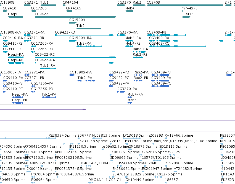Click the CG9422 gene span bar
This screenshot has width=235, height=184.
(x=76, y=17)
